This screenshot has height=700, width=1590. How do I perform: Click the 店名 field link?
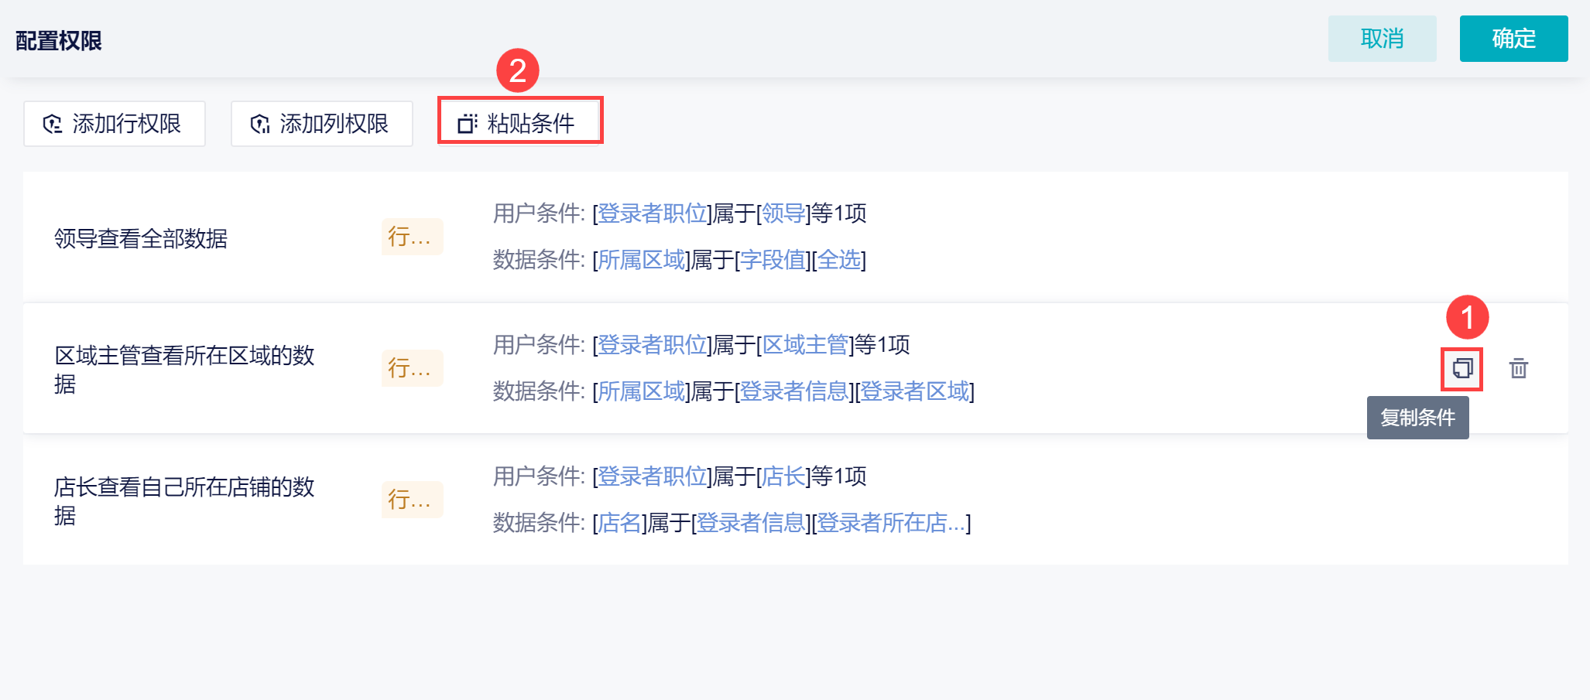619,523
